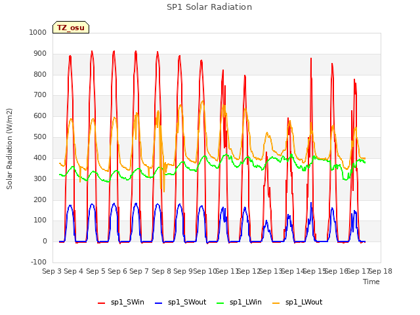Select the sp1_SWin legend label
This screenshot has width=420, height=315.
[127, 302]
